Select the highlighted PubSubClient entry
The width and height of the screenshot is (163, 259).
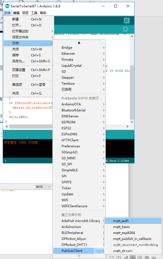79,251
